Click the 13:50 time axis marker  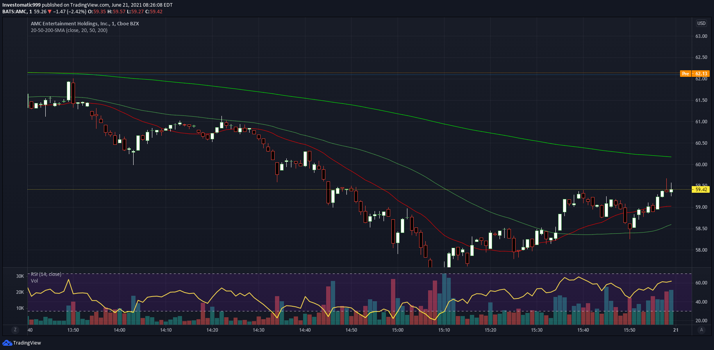(73, 330)
